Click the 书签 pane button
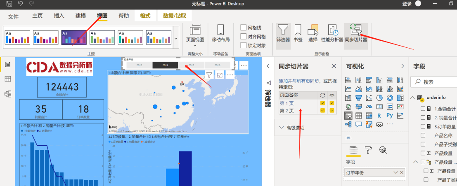457x186 pixels. [x=298, y=33]
